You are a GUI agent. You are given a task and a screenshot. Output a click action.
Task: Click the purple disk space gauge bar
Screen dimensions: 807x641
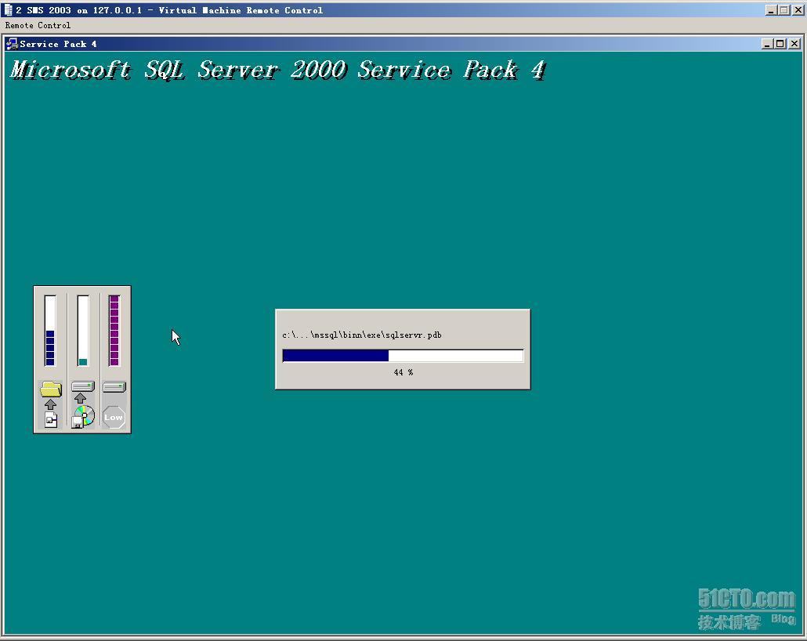pyautogui.click(x=114, y=331)
